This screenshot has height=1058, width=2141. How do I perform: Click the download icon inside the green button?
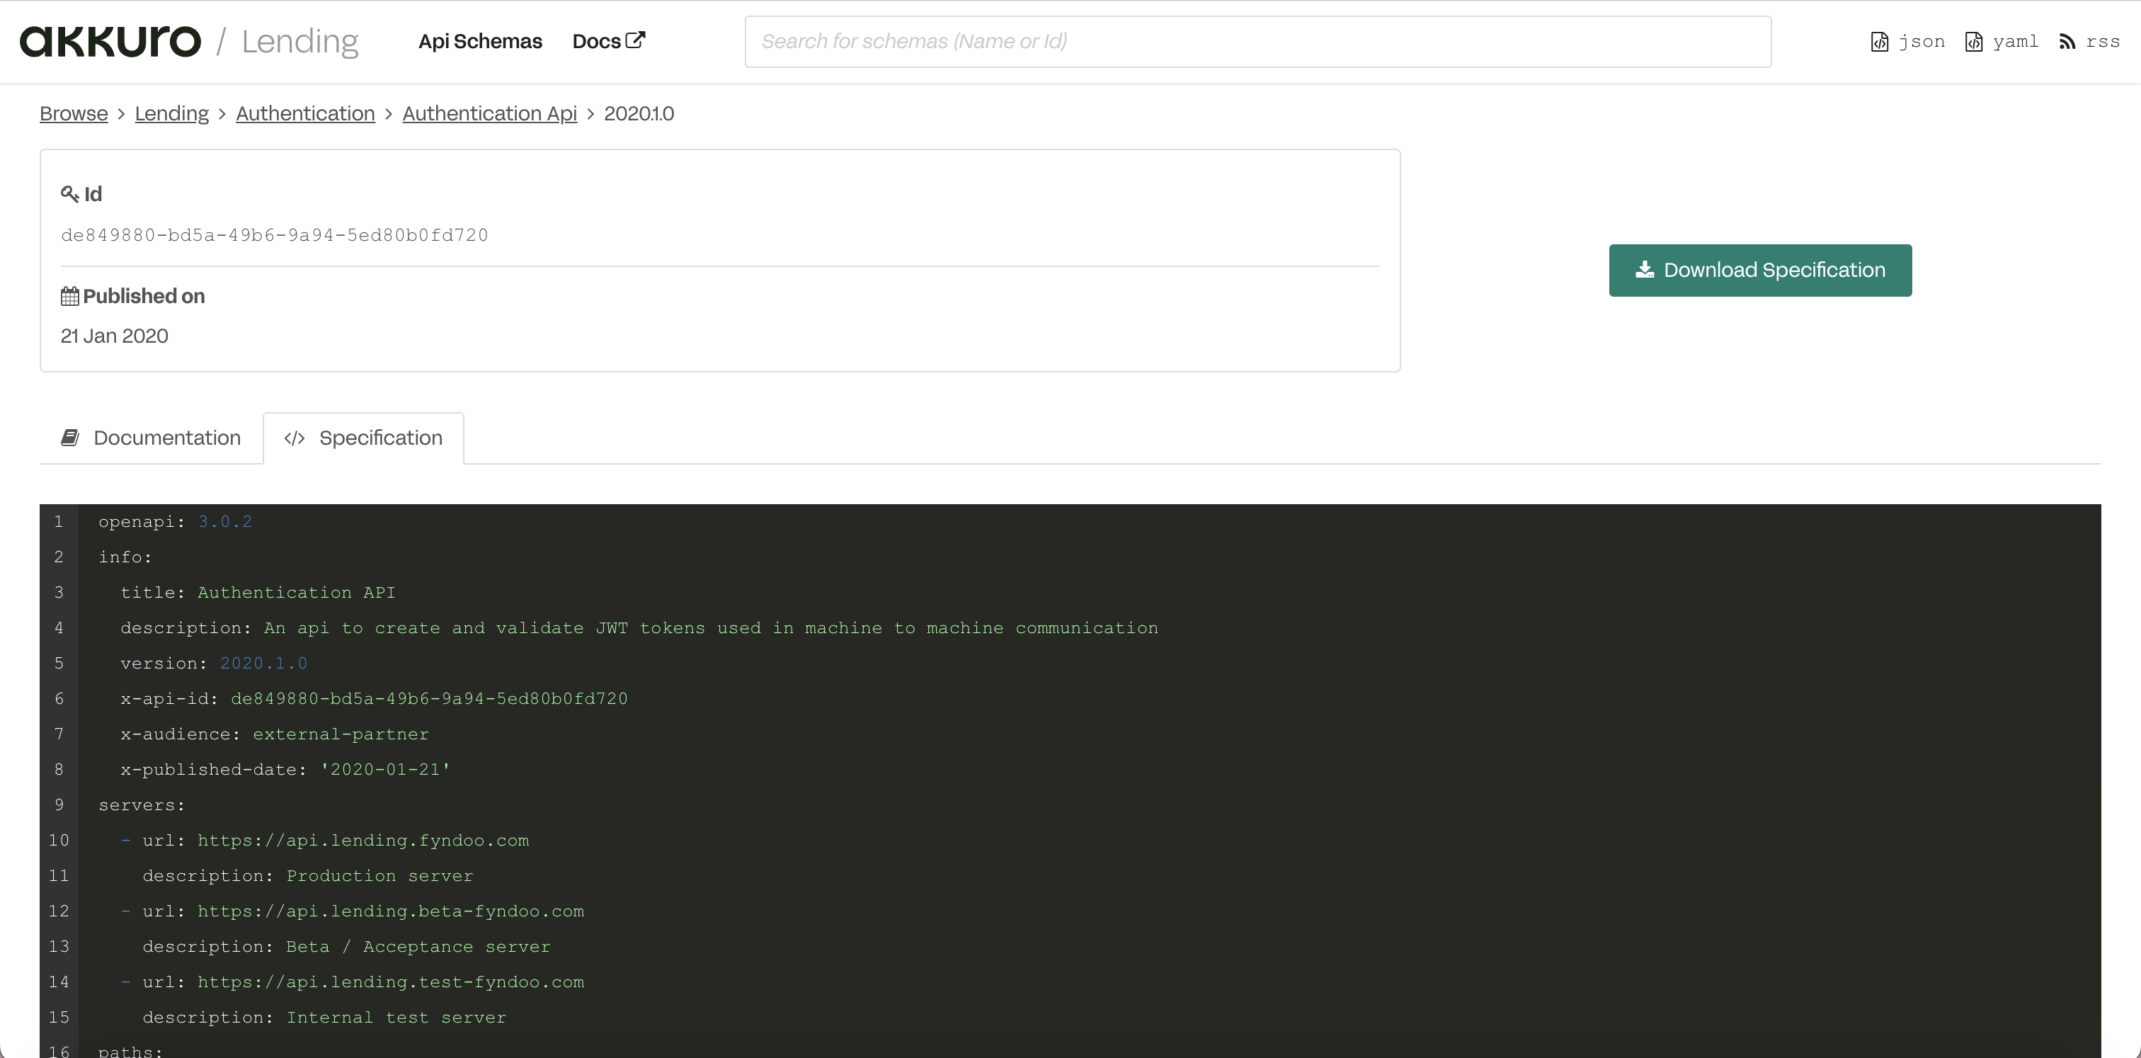(1643, 269)
